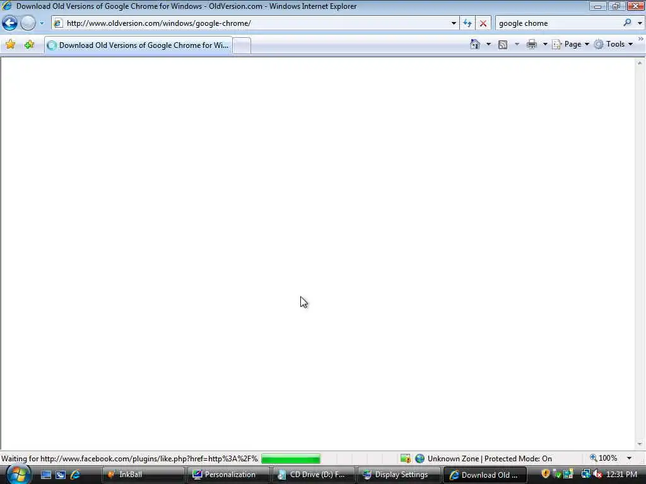The image size is (646, 484).
Task: Expand the Feeds dropdown arrow
Action: [x=517, y=44]
